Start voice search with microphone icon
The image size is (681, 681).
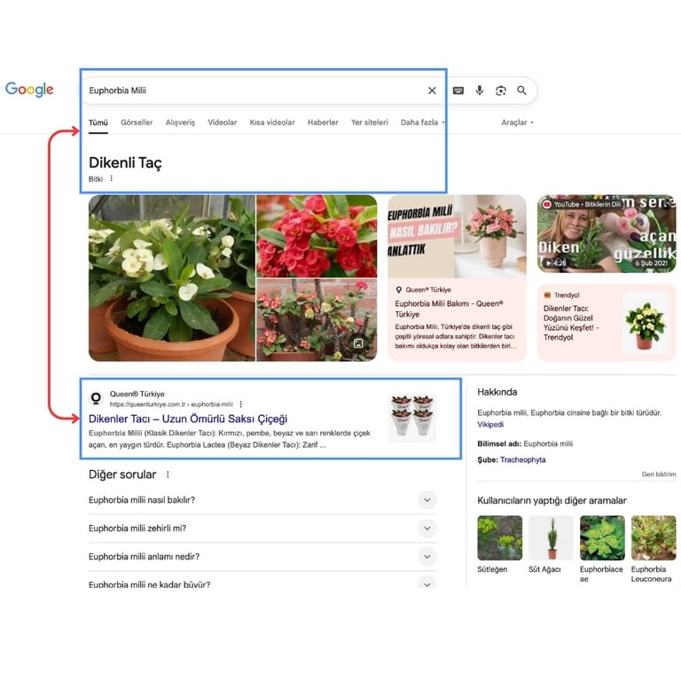point(480,90)
